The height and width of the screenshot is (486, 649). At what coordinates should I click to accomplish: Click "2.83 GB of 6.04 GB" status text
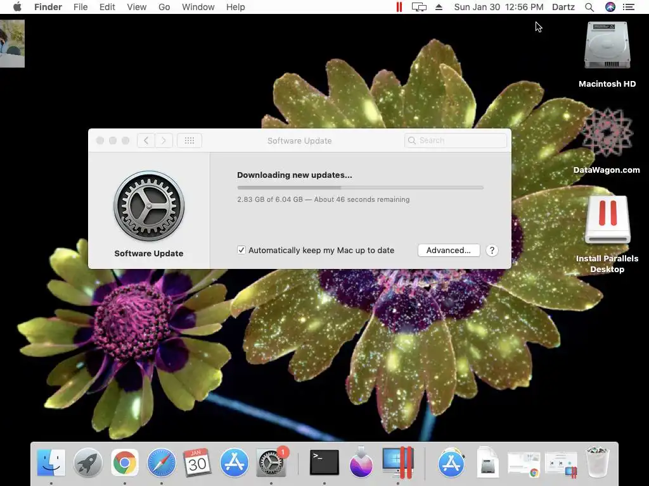pyautogui.click(x=270, y=199)
